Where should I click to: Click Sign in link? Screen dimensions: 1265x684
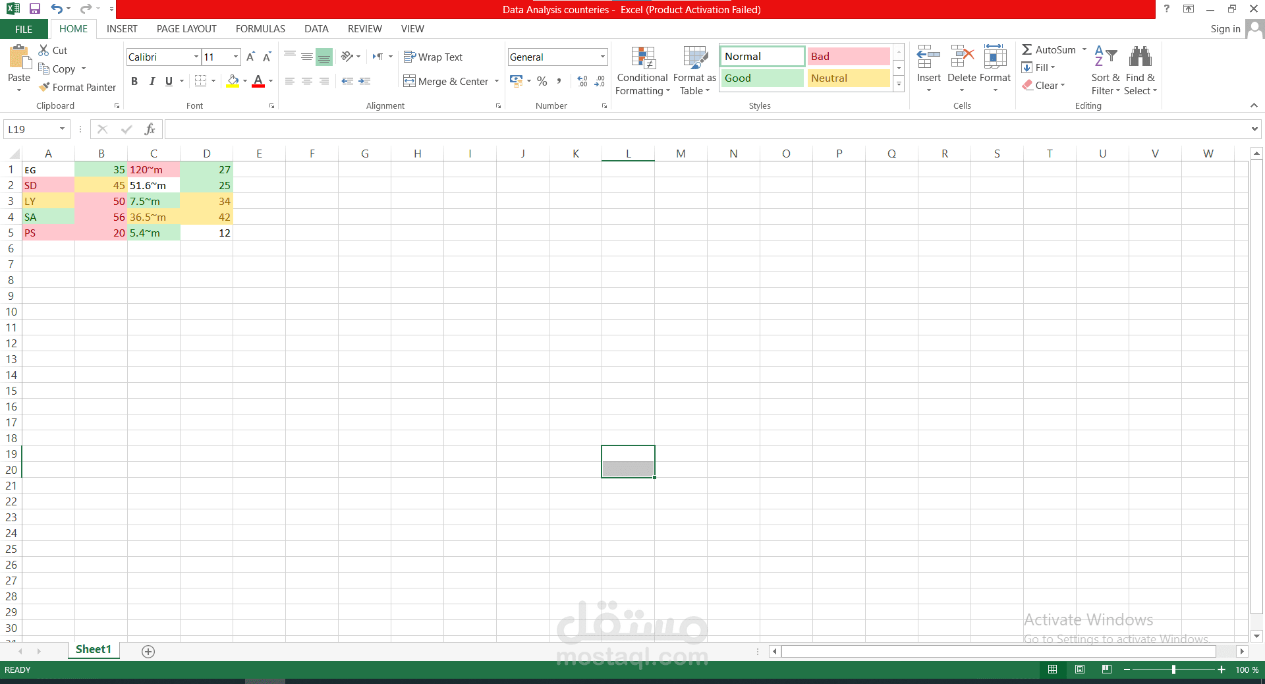tap(1225, 29)
